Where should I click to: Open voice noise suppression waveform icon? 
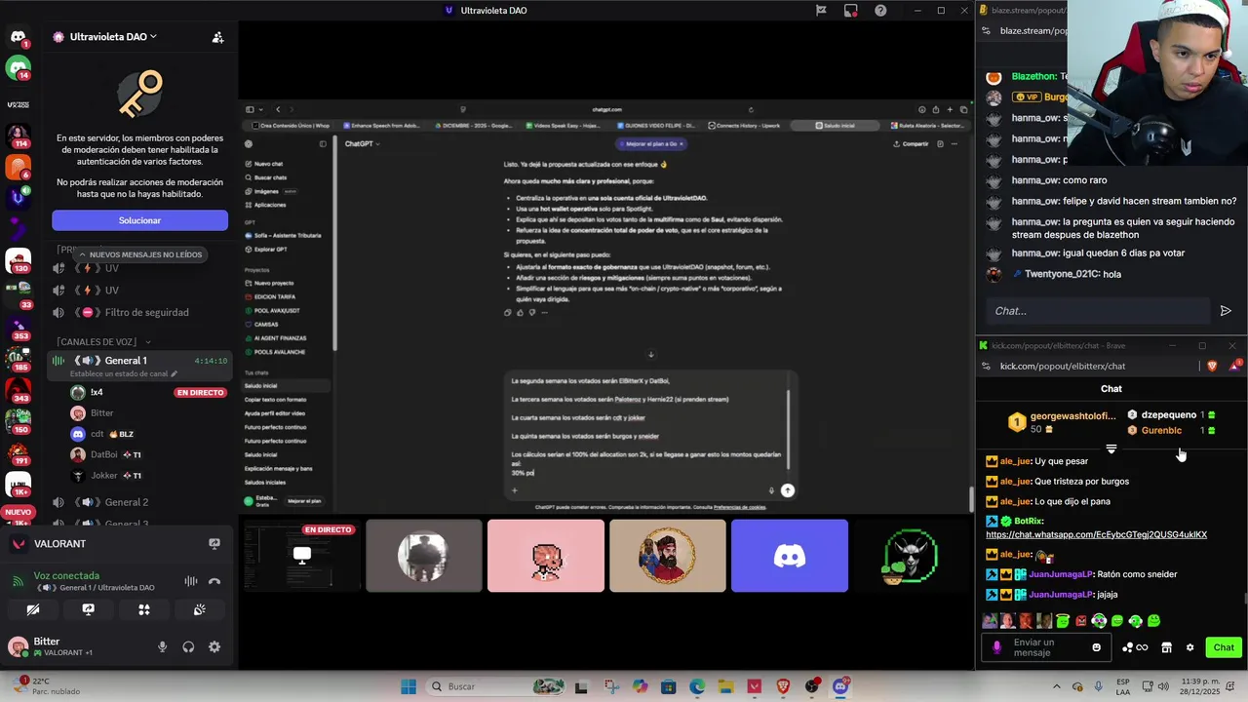pos(191,581)
